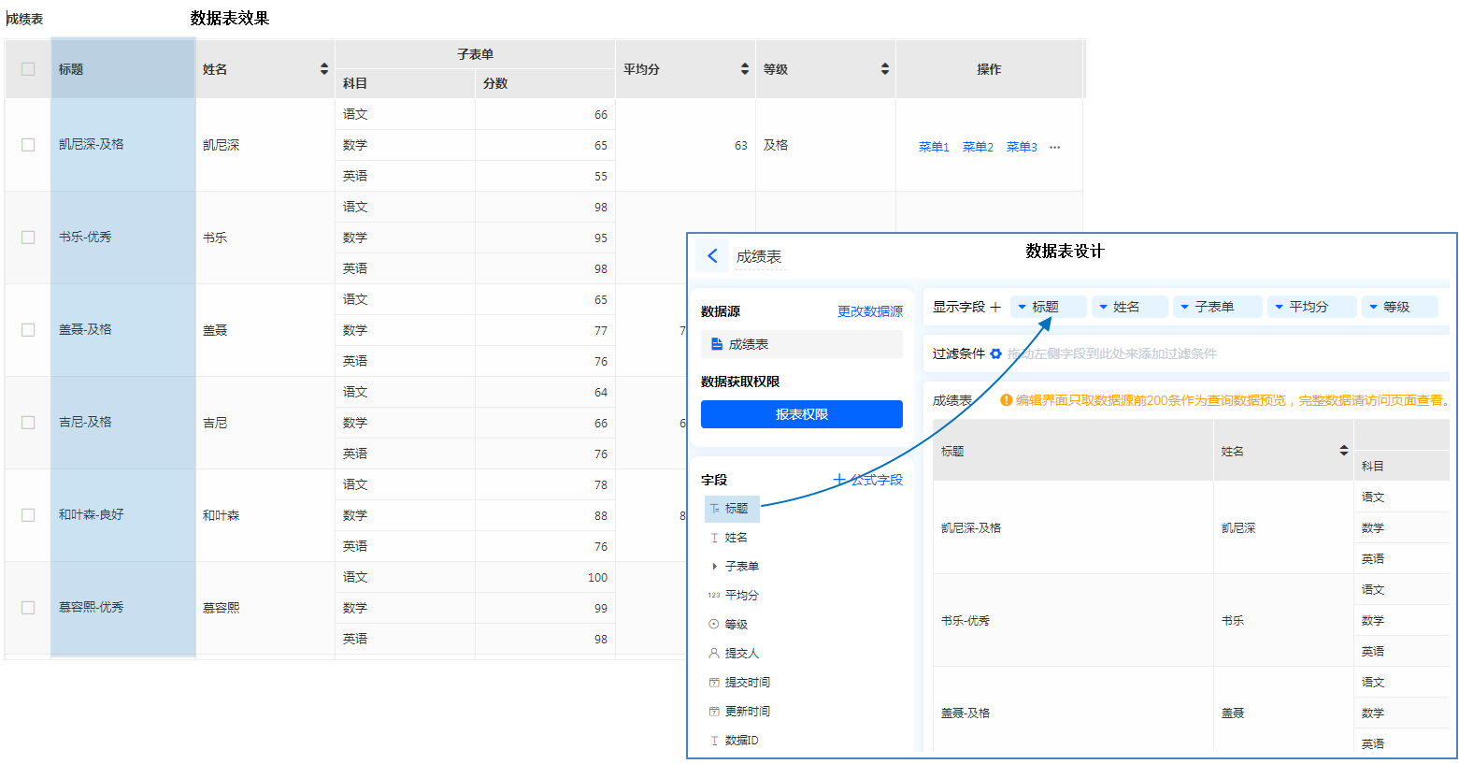Open dropdown on the 平均分 display field chip
Viewport: 1459px width, 764px height.
pos(1280,307)
